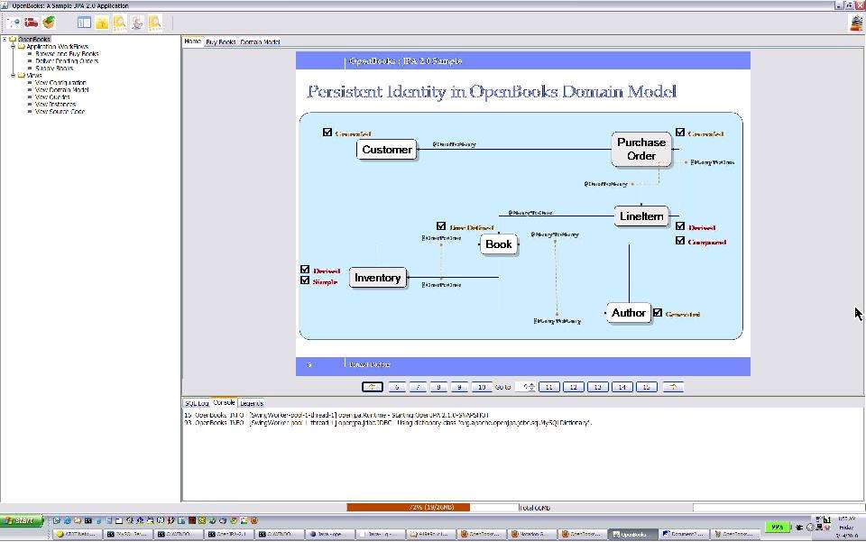Click the memory usage progress bar
Image resolution: width=866 pixels, height=542 pixels.
[x=410, y=507]
